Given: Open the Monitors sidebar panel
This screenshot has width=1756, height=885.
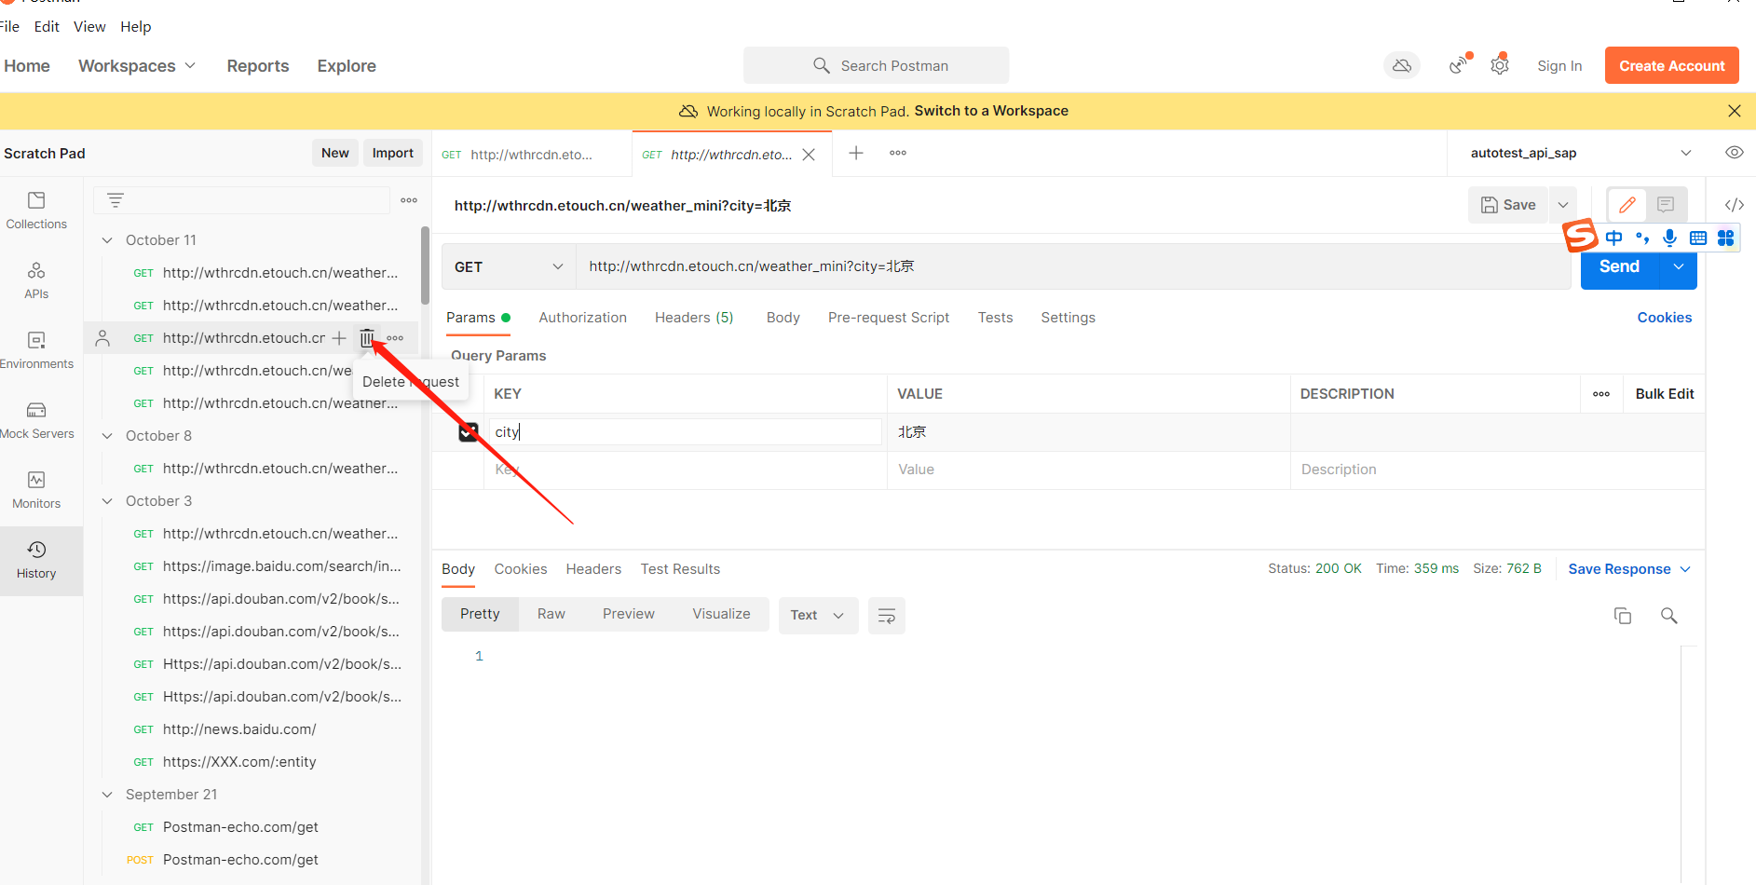Looking at the screenshot, I should click(36, 490).
